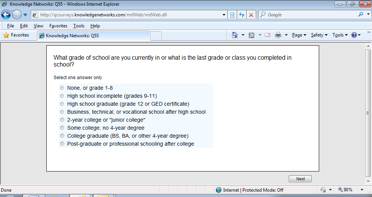Click the browser Back arrow button

pyautogui.click(x=6, y=15)
